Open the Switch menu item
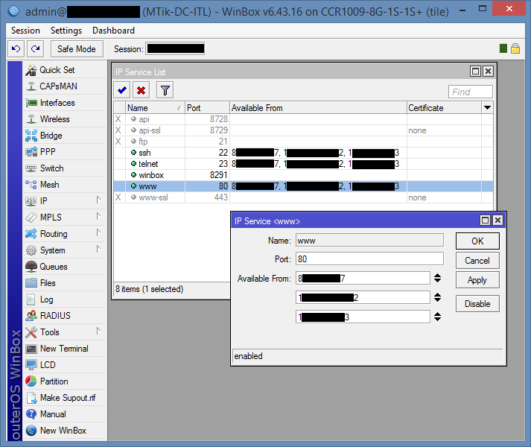 [x=64, y=168]
